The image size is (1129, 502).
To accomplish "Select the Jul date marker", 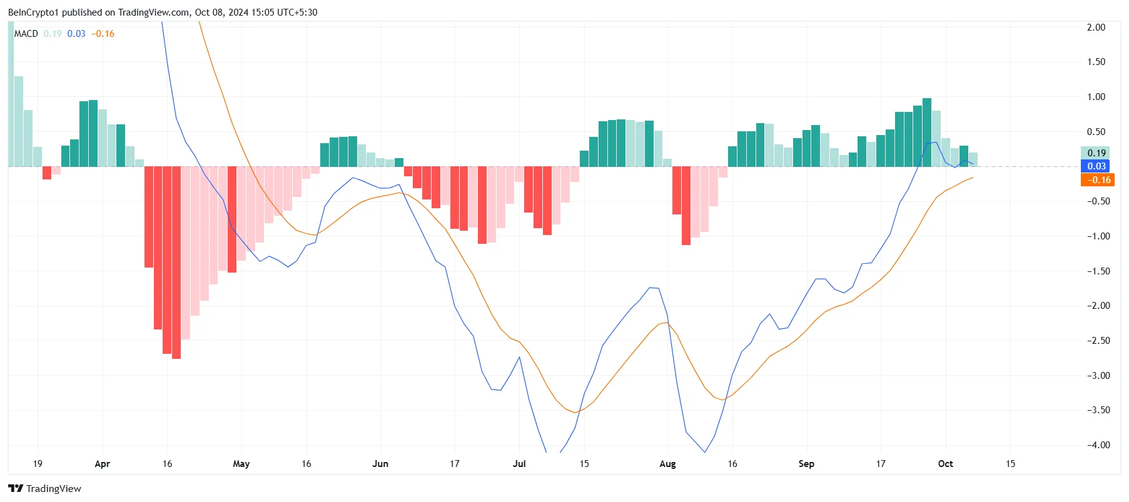I will (519, 464).
